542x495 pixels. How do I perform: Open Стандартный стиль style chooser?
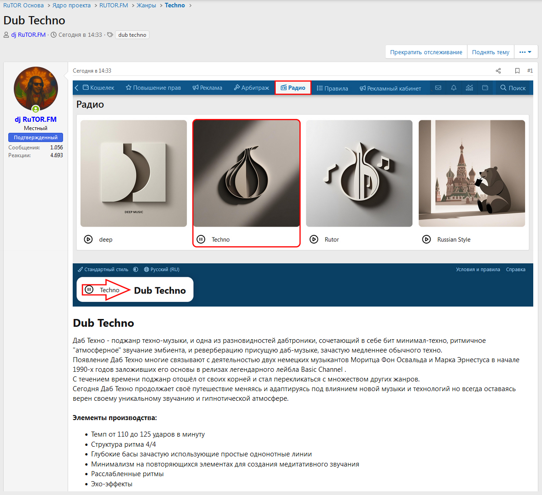coord(103,270)
